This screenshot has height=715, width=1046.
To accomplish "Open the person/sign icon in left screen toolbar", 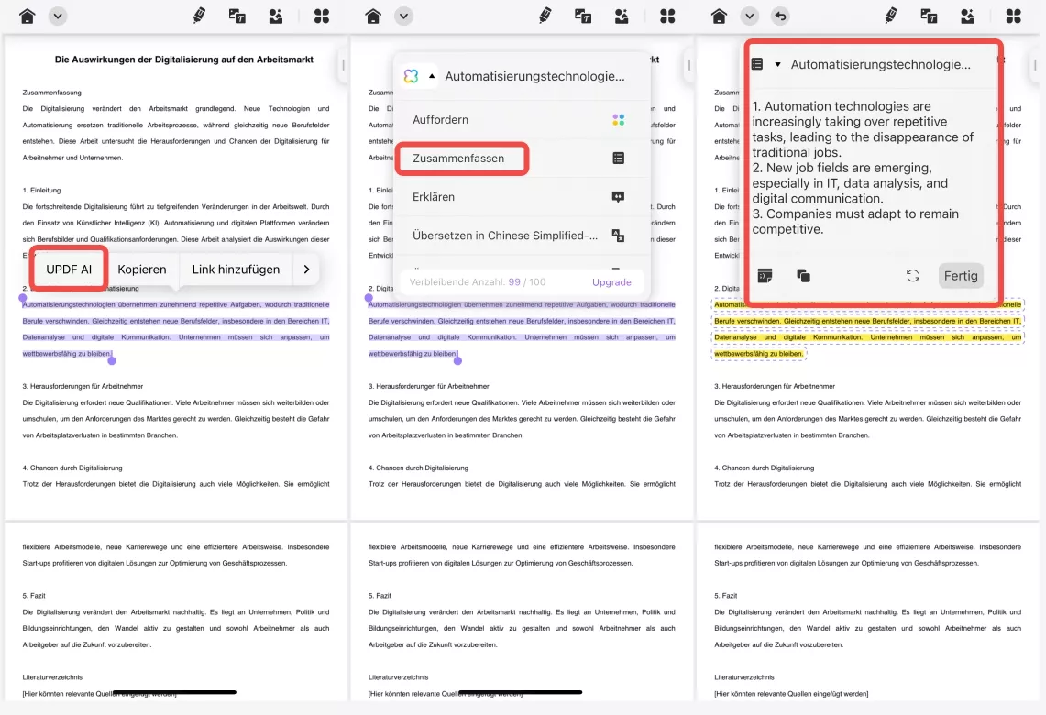I will click(x=276, y=16).
